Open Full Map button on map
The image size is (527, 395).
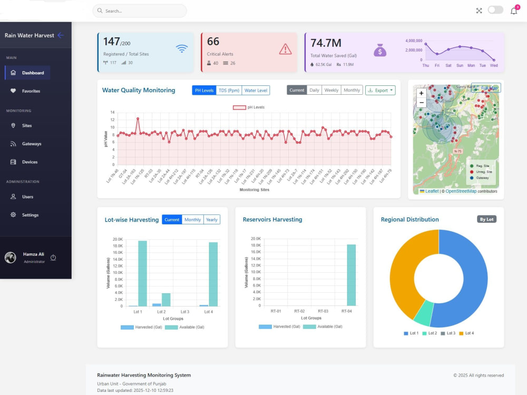click(x=486, y=88)
